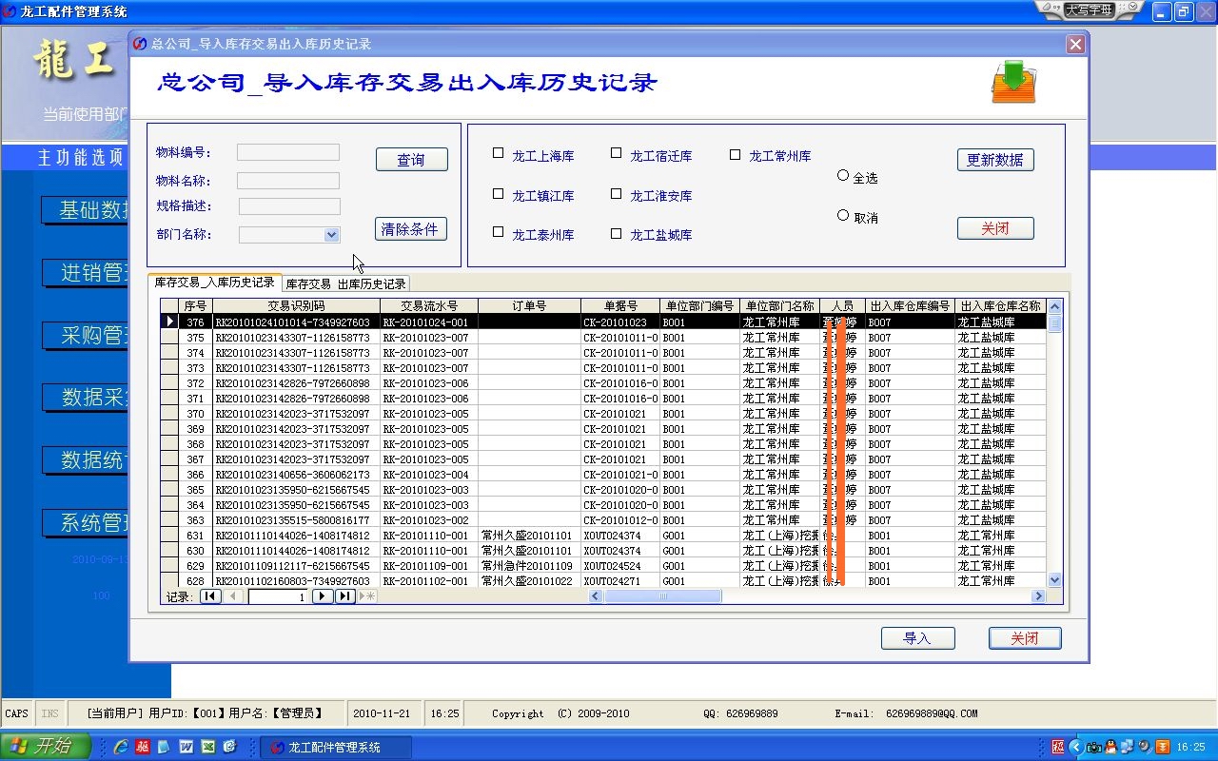This screenshot has width=1218, height=761.
Task: Click 规格描述 input field
Action: [x=289, y=206]
